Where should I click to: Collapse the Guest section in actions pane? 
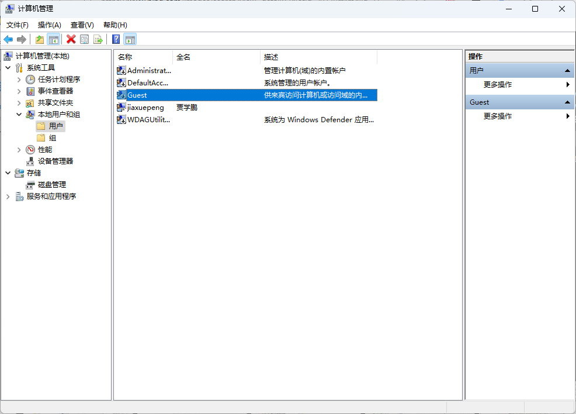[x=567, y=102]
